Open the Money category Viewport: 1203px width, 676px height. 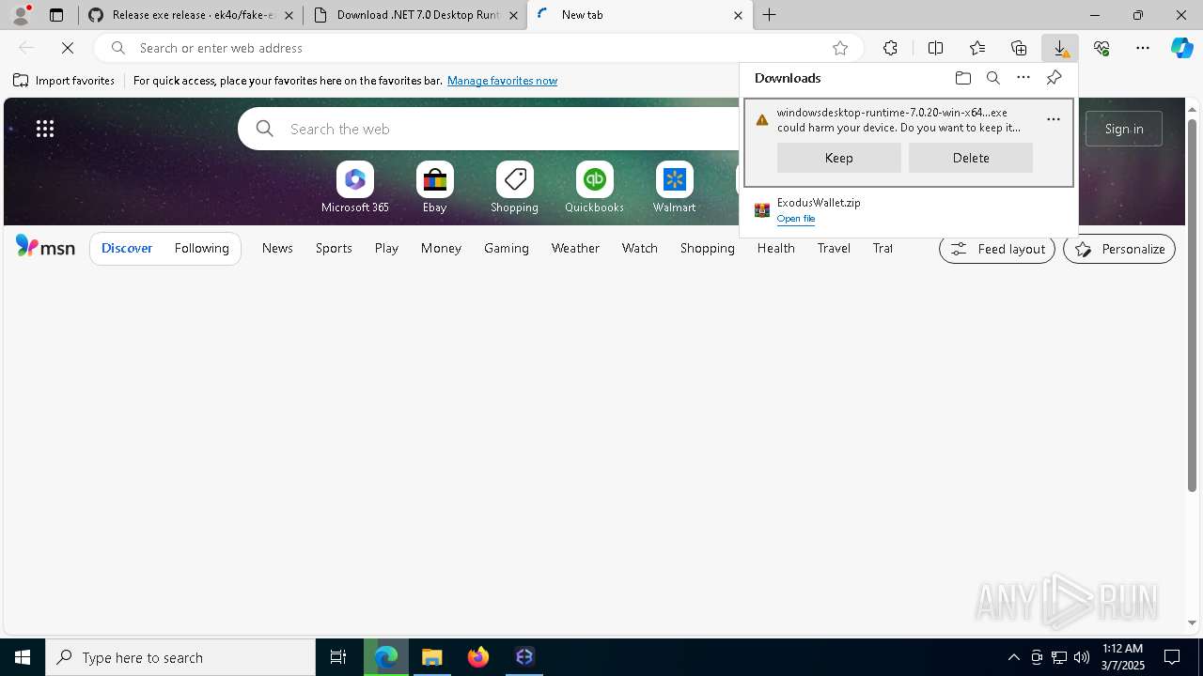click(x=441, y=248)
